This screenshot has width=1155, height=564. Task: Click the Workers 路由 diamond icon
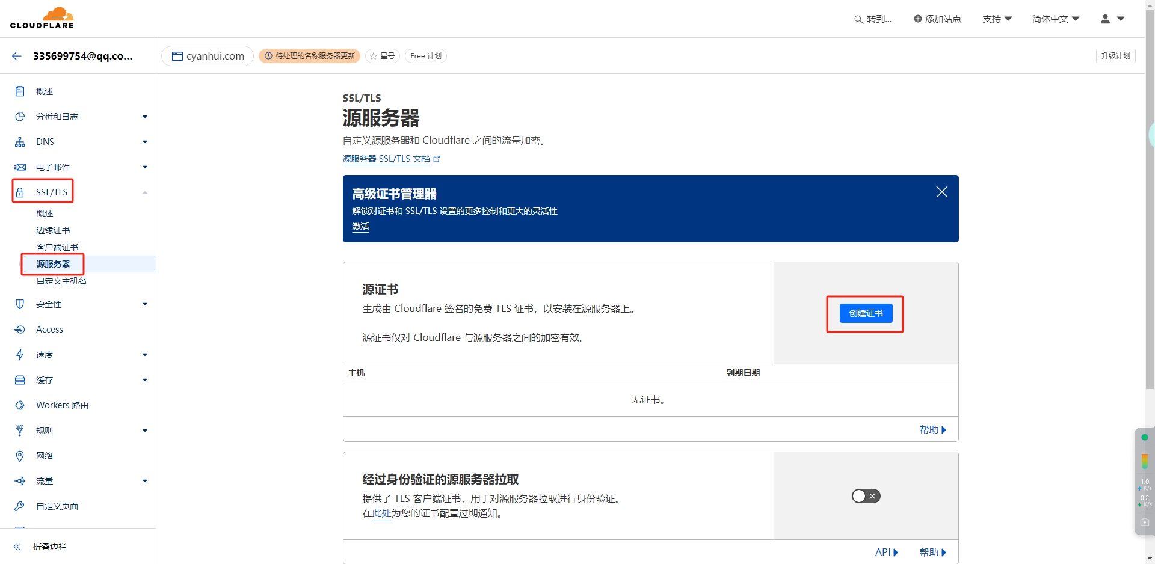pos(20,405)
